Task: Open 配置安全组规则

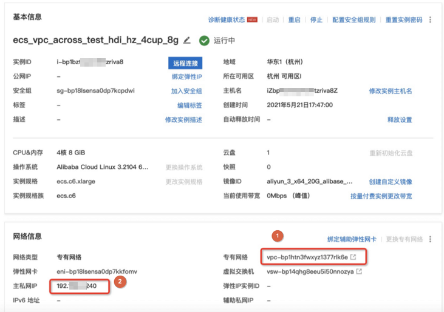Action: tap(354, 20)
